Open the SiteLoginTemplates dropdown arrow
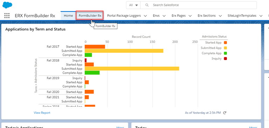The image size is (269, 128). [x=261, y=16]
